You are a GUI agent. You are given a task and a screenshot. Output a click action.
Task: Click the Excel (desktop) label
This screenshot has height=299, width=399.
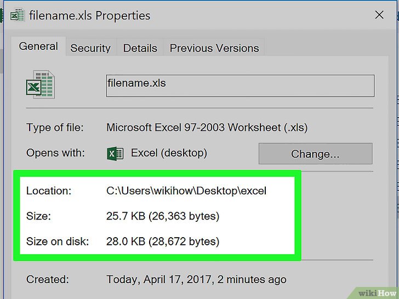169,153
